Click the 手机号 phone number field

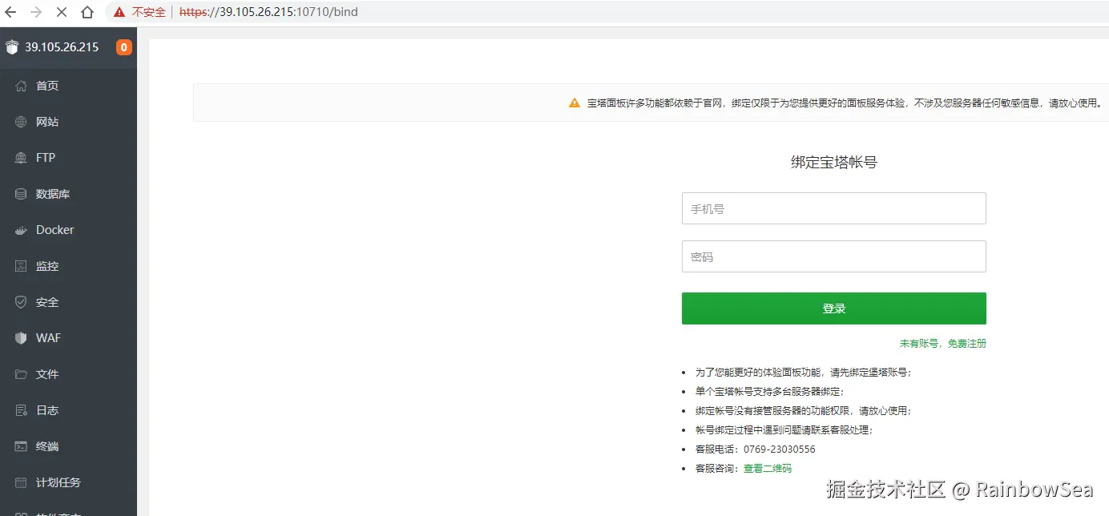(x=833, y=208)
